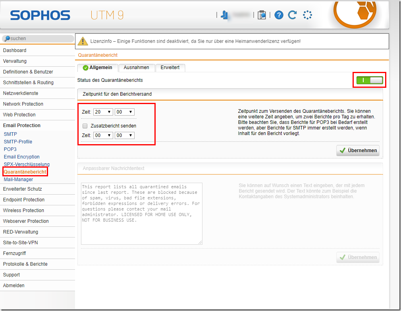Open the blue help question mark icon
This screenshot has width=401, height=311.
point(279,15)
